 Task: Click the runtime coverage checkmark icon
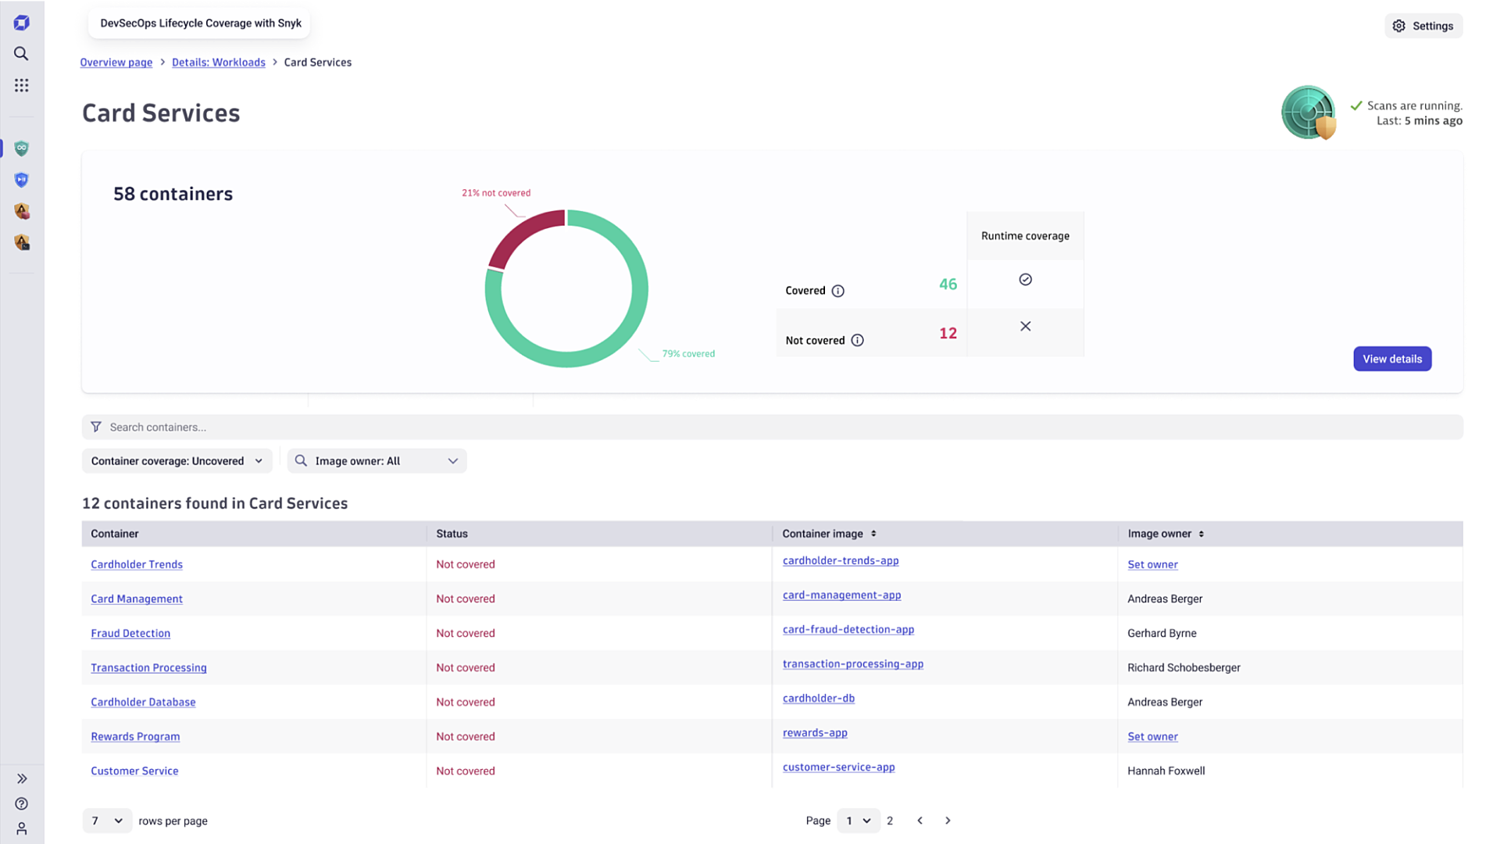[1025, 279]
